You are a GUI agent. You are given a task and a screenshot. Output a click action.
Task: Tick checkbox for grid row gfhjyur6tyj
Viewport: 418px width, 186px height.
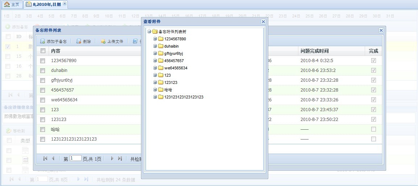pos(43,80)
